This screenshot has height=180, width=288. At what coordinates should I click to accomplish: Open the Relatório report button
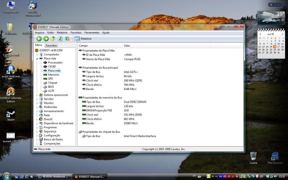pyautogui.click(x=83, y=39)
